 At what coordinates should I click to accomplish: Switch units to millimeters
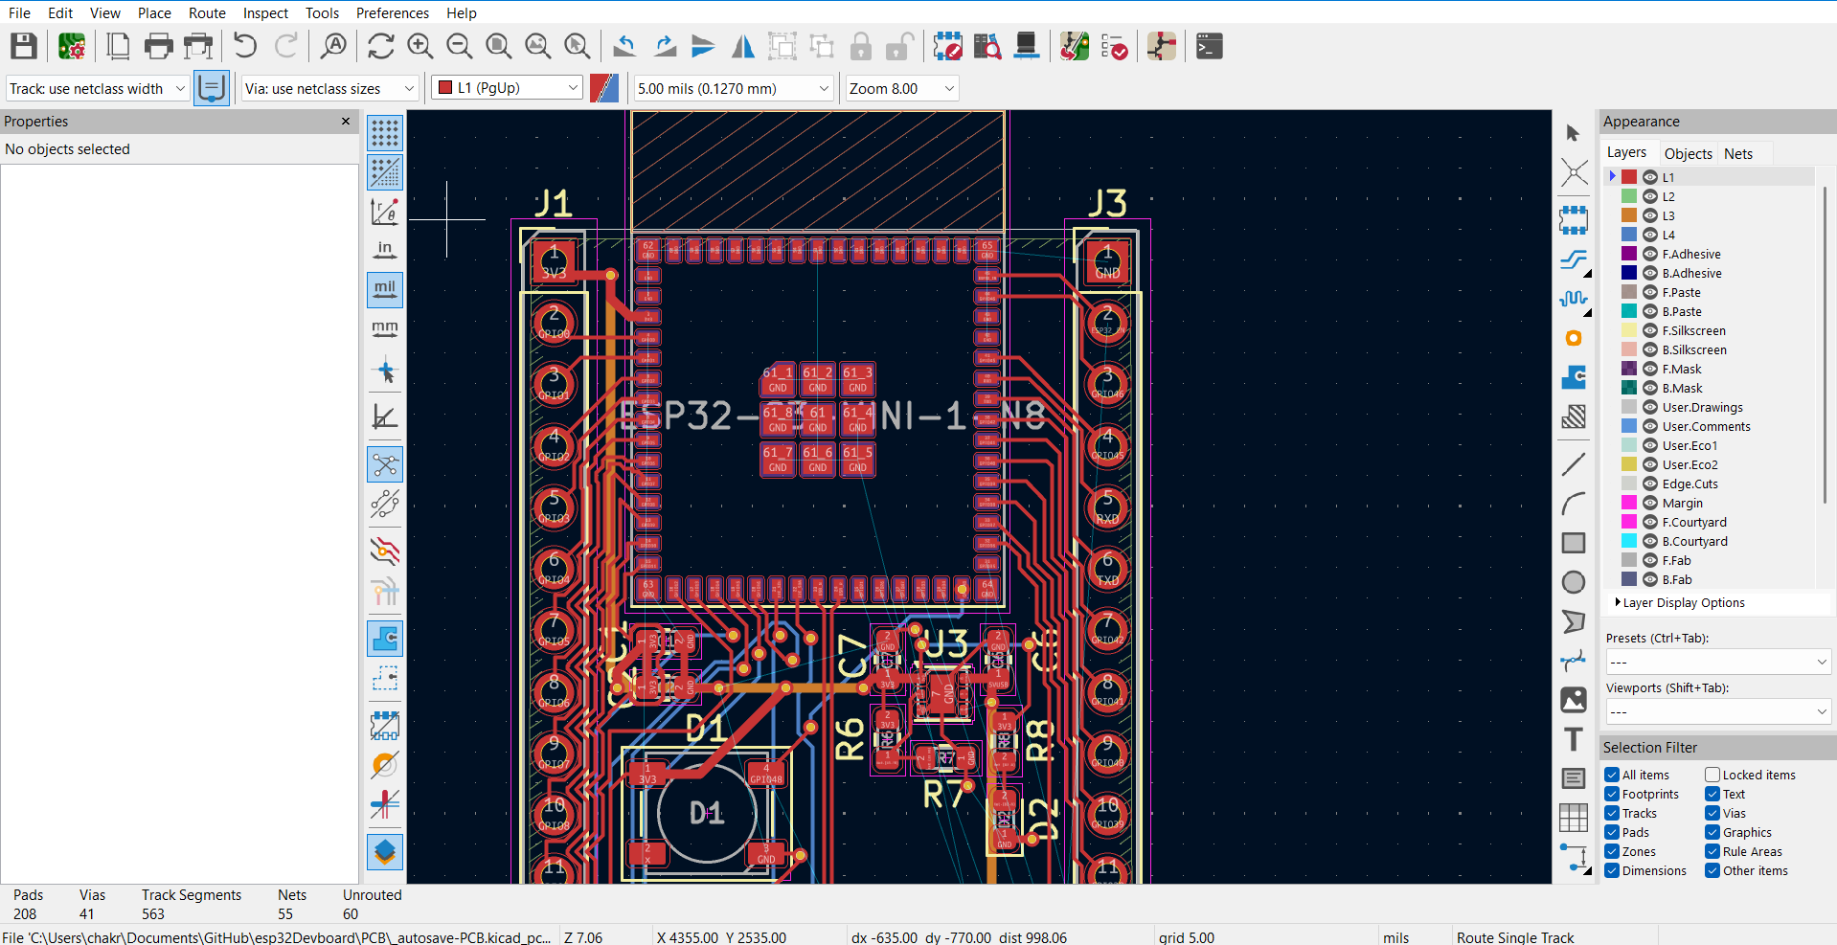click(x=385, y=328)
